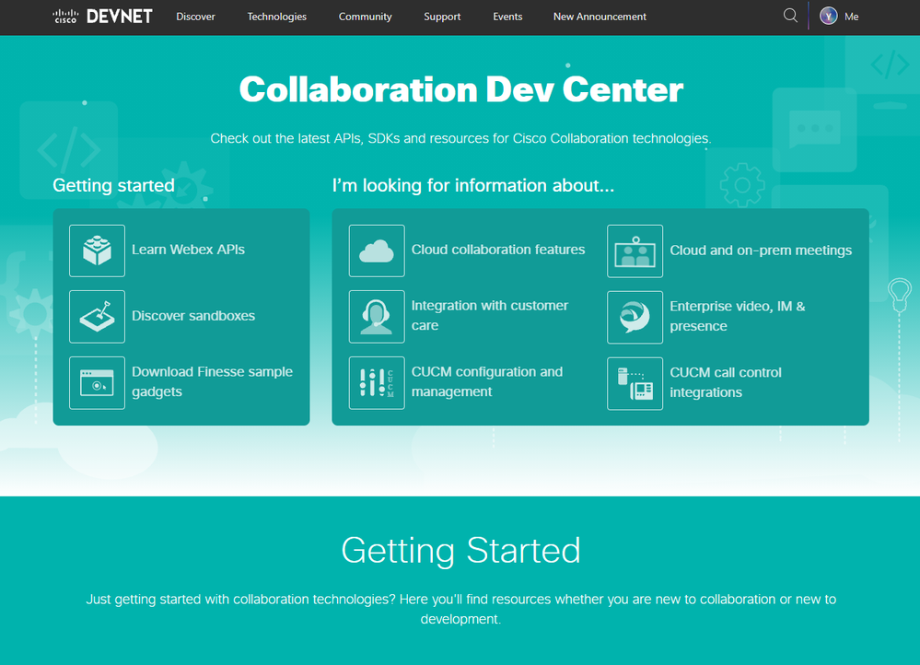The image size is (920, 665).
Task: Open the Support menu
Action: (442, 17)
